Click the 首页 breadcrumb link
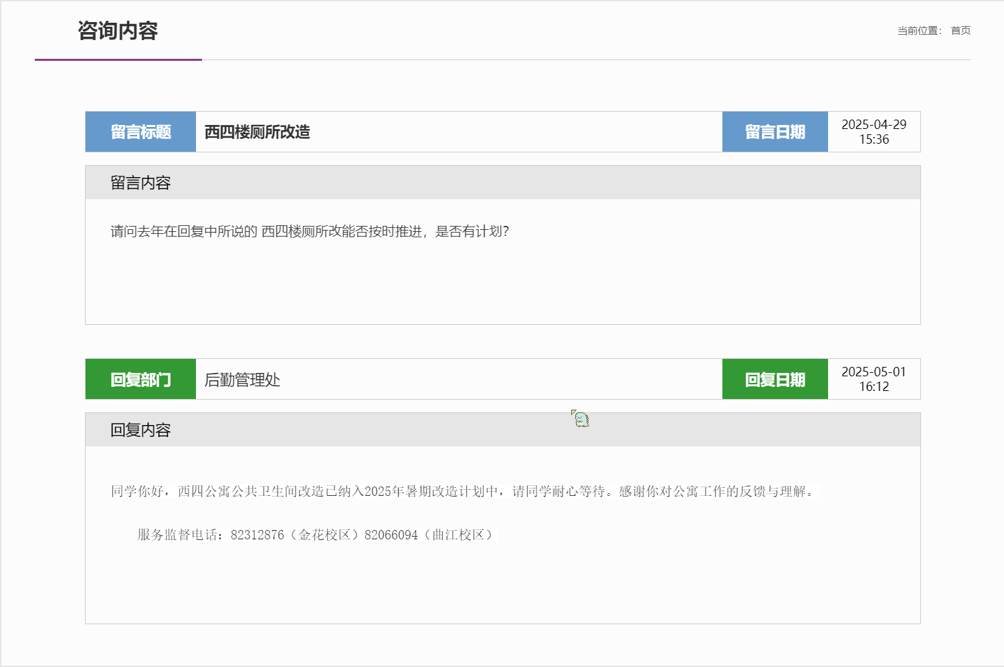Screen dimensions: 1004x667 tap(961, 31)
